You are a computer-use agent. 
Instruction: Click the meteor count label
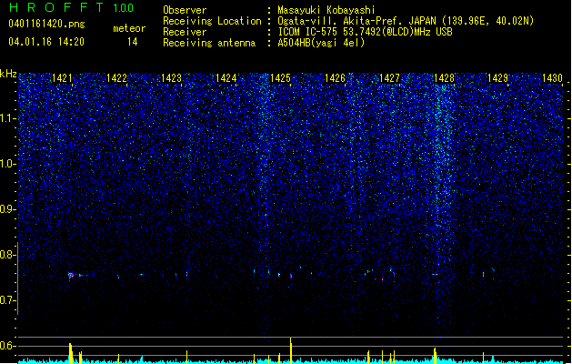tap(129, 28)
